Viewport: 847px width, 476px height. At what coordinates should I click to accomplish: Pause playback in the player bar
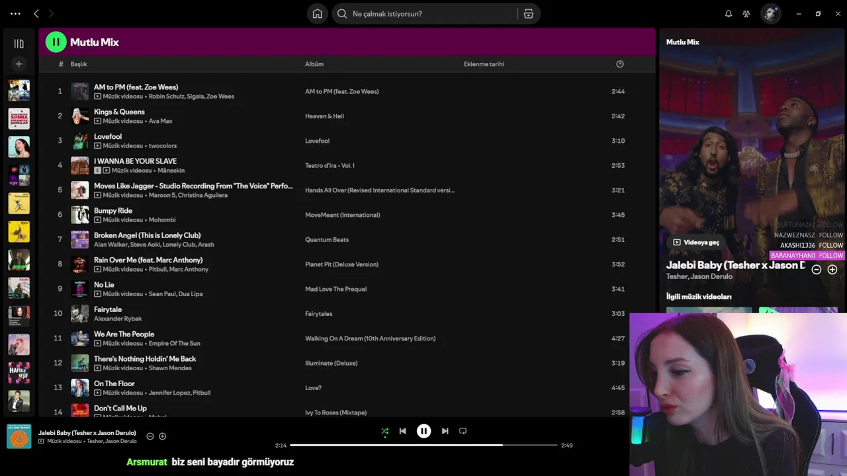423,431
